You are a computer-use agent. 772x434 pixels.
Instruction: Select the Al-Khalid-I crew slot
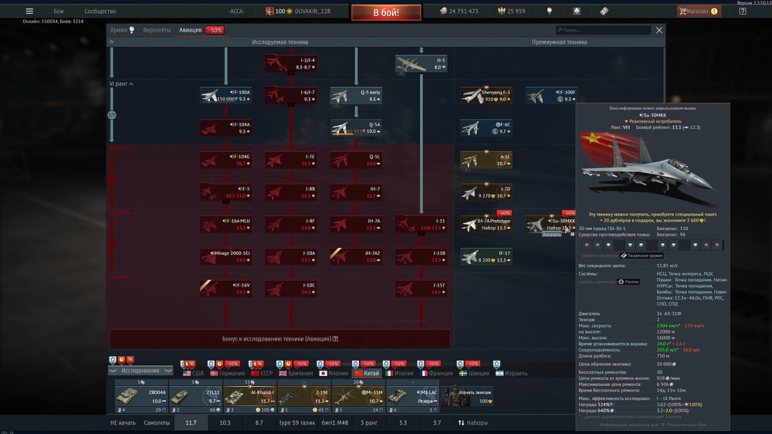coord(249,396)
